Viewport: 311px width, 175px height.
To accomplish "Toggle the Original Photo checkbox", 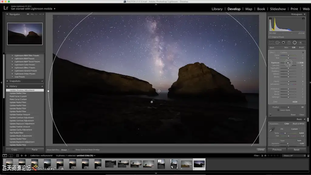I will [270, 37].
